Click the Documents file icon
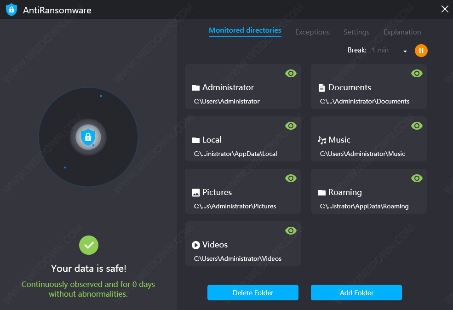The height and width of the screenshot is (310, 453). (322, 88)
